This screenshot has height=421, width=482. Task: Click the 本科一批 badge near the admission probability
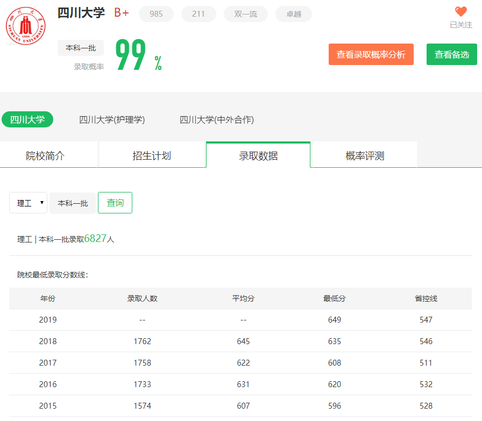(81, 48)
